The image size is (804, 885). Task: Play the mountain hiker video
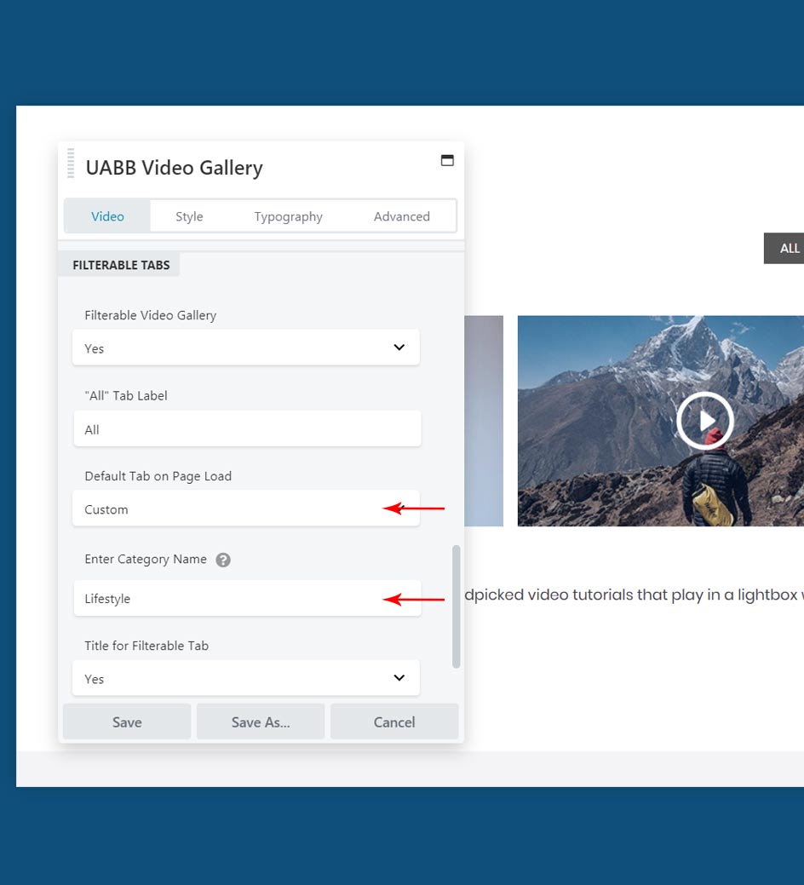tap(704, 421)
